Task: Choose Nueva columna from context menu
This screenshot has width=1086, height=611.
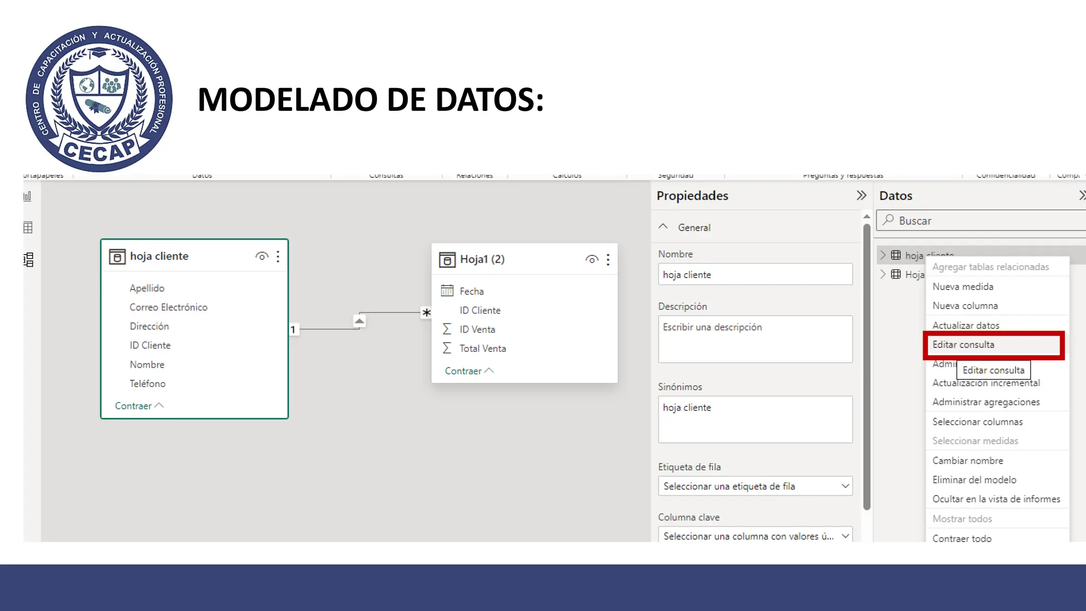Action: 997,305
